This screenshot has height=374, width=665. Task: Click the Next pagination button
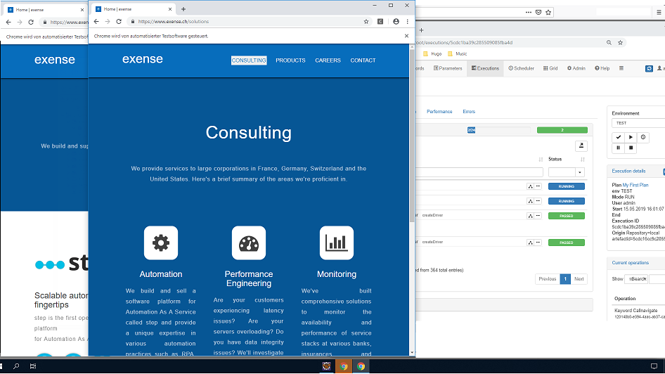[x=579, y=279]
